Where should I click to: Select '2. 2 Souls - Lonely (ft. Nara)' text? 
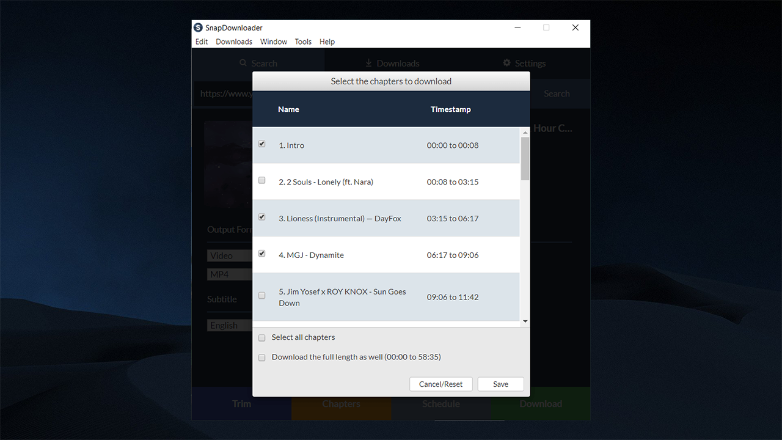[326, 182]
